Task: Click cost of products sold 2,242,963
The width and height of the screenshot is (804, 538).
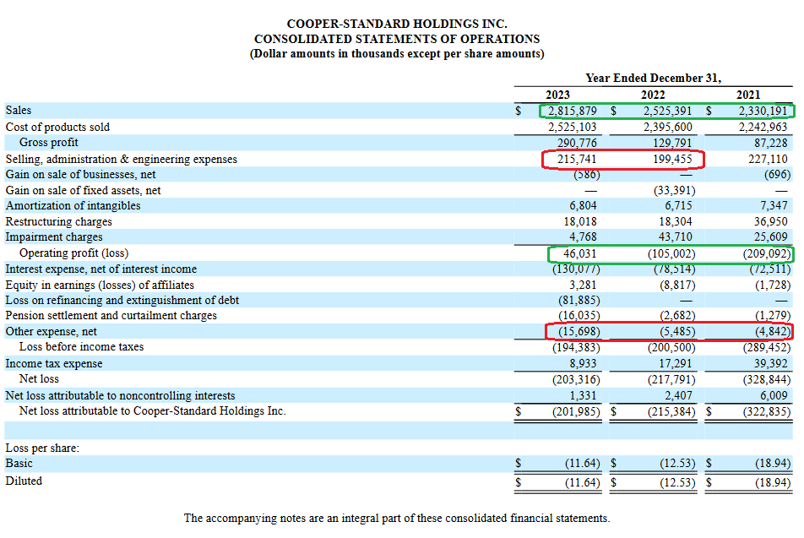Action: (x=763, y=127)
